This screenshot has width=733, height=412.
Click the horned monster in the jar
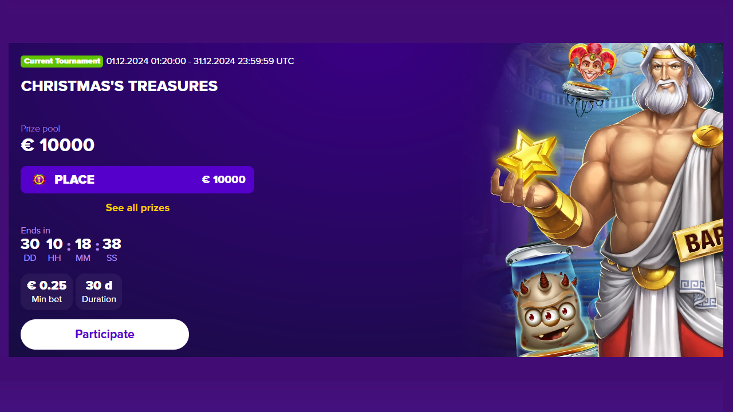tap(544, 309)
